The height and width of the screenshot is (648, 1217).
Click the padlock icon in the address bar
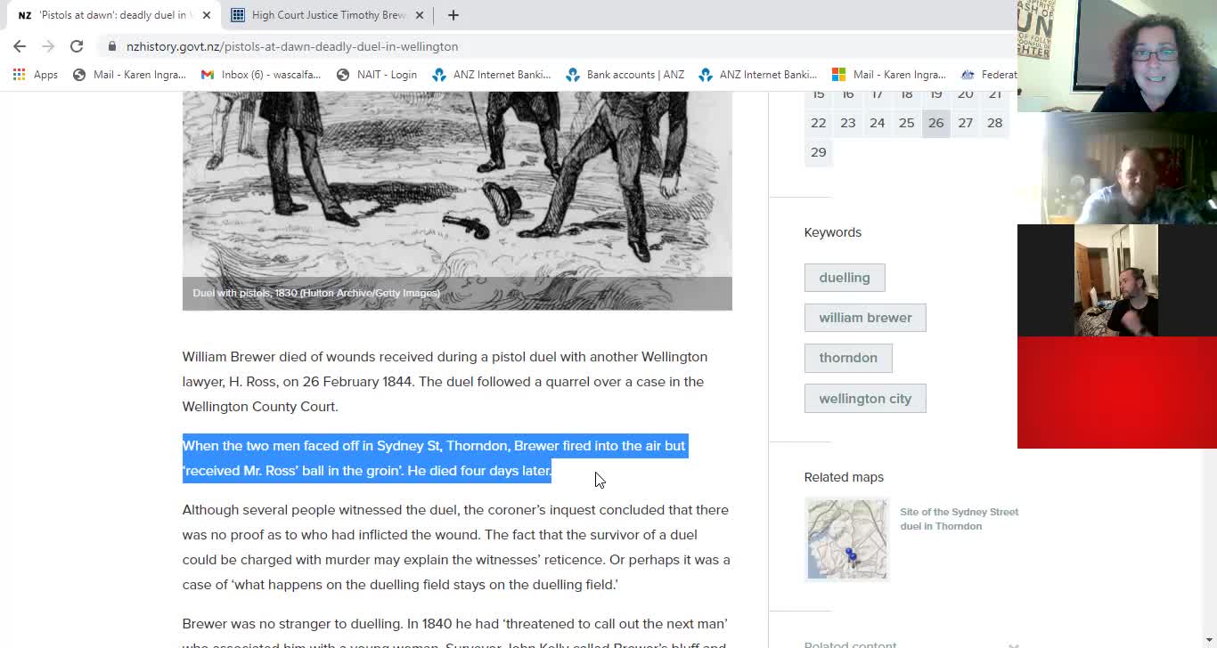click(x=111, y=46)
